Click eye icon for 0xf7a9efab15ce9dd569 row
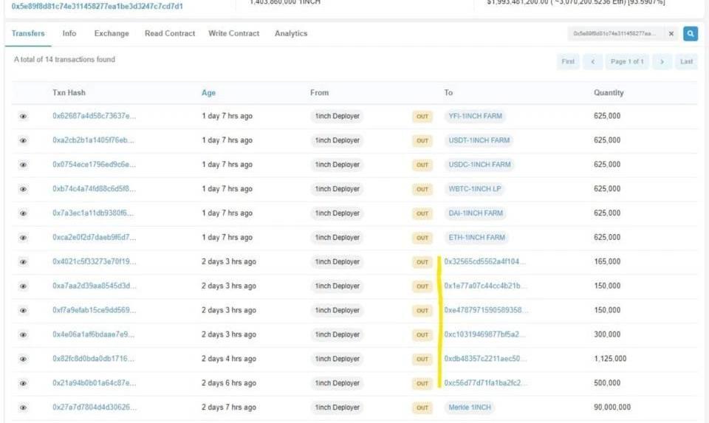The image size is (709, 423). click(x=23, y=311)
